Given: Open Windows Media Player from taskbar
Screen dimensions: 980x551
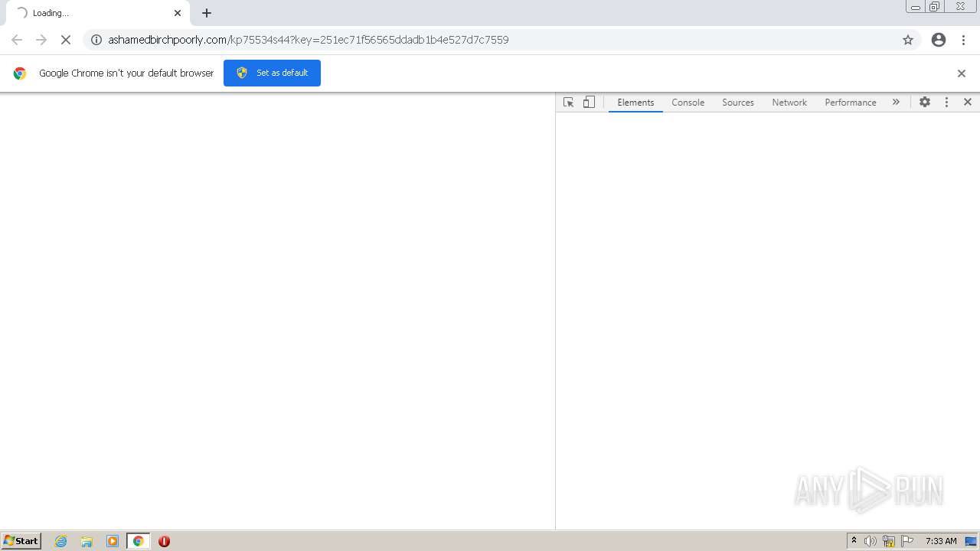Looking at the screenshot, I should pyautogui.click(x=113, y=541).
